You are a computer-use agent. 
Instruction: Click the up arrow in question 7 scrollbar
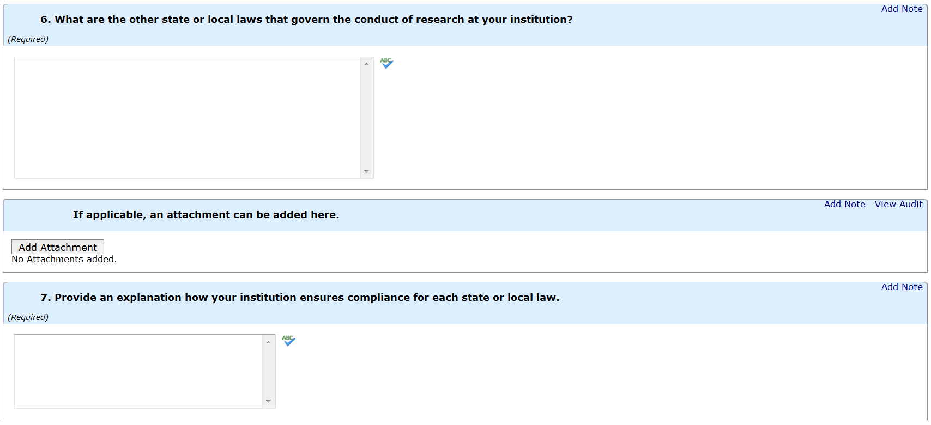pos(268,342)
